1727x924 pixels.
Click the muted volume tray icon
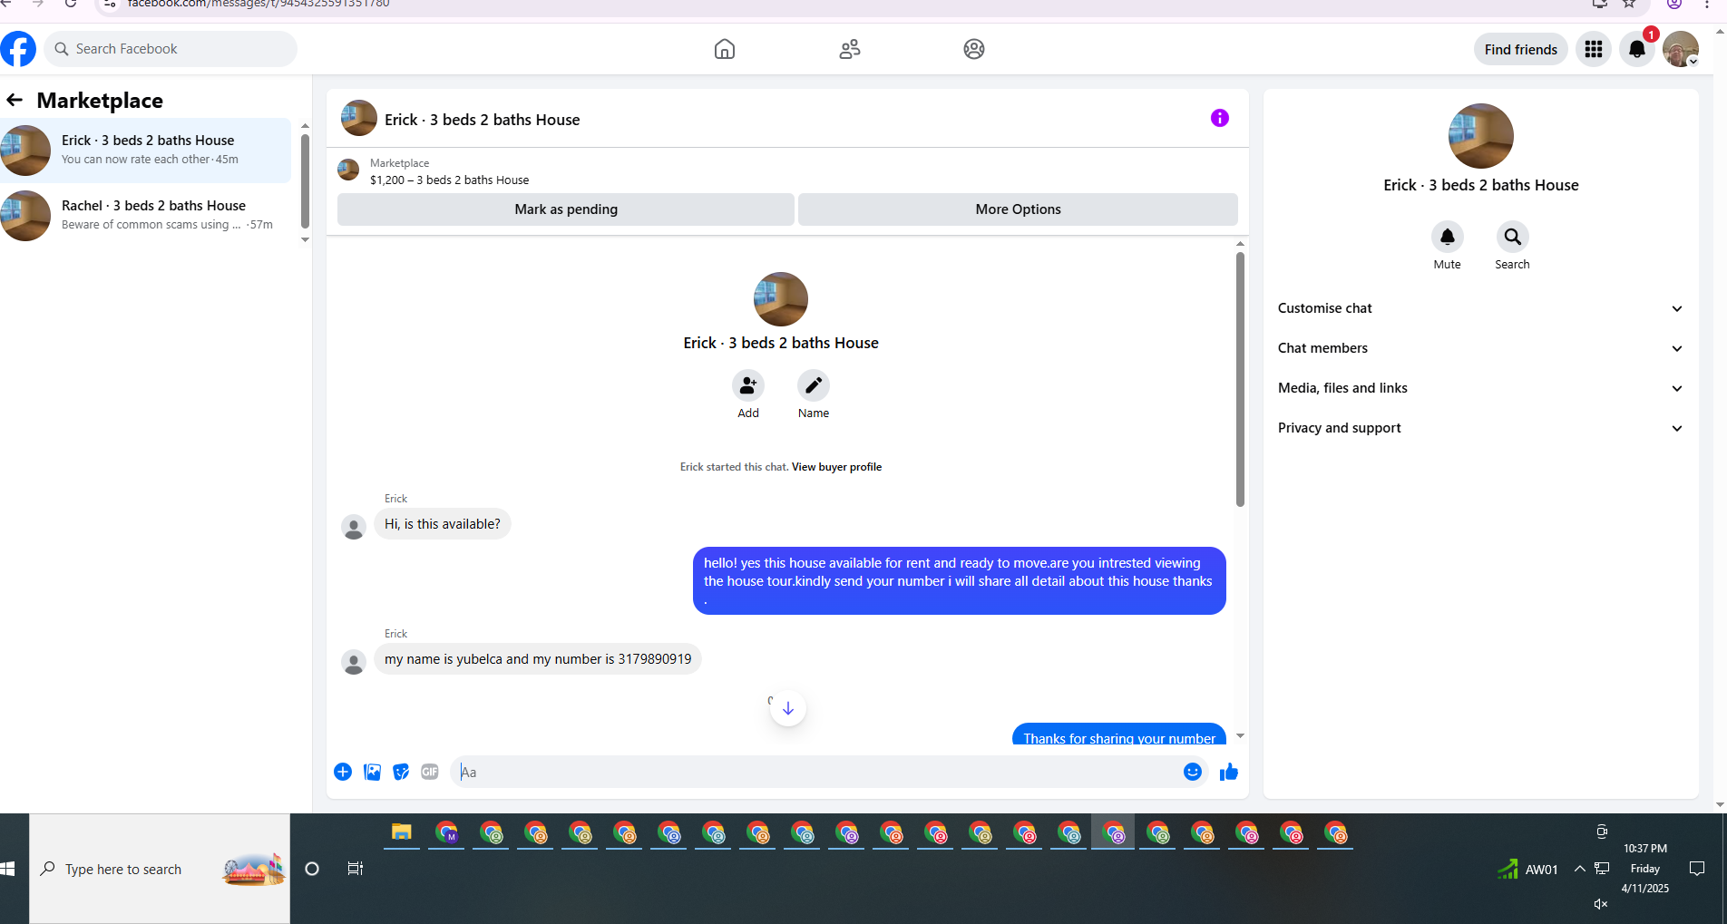(x=1601, y=903)
